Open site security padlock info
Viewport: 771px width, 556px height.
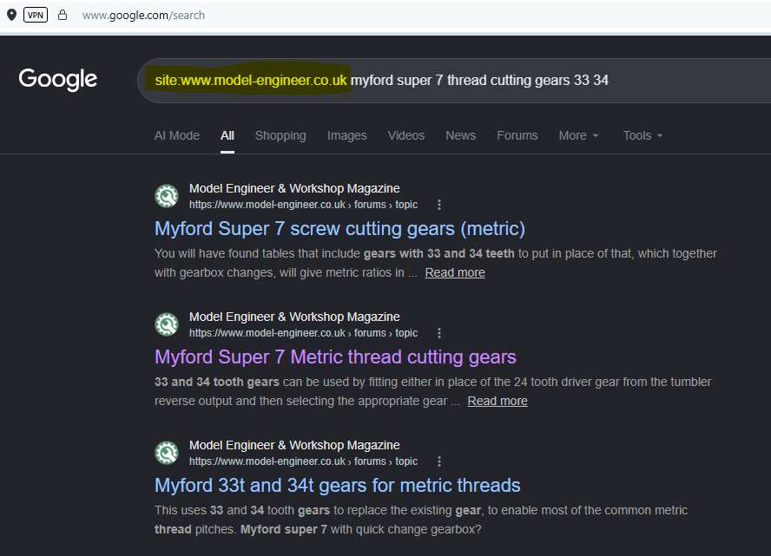pyautogui.click(x=63, y=16)
